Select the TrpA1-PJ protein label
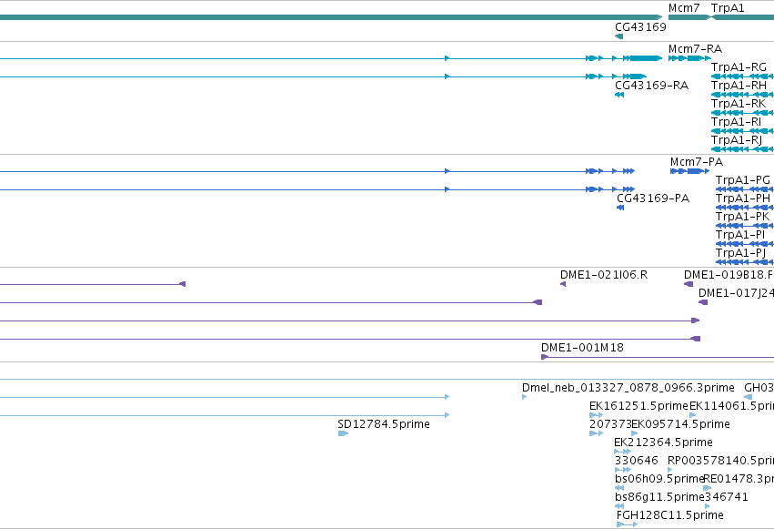 point(740,253)
